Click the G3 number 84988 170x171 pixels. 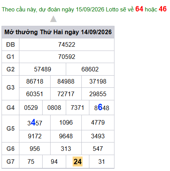66,81
